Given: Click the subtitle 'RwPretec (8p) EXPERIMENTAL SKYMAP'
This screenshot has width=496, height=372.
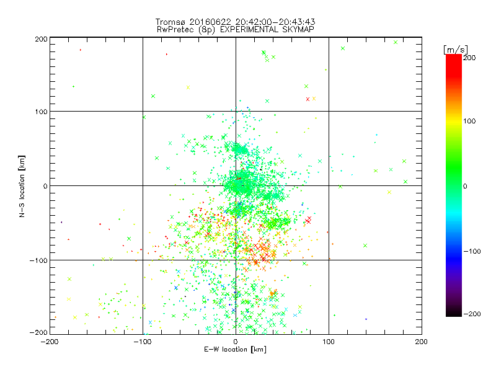Looking at the screenshot, I should (x=236, y=30).
